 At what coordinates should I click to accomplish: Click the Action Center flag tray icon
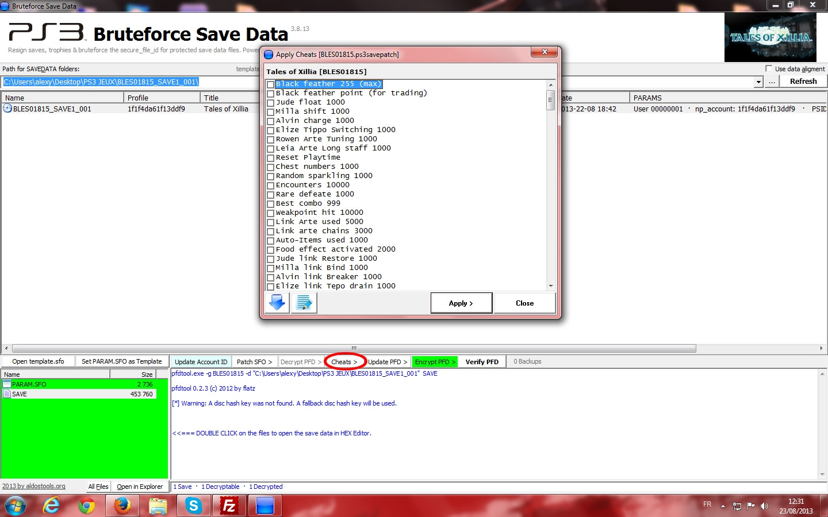(750, 506)
